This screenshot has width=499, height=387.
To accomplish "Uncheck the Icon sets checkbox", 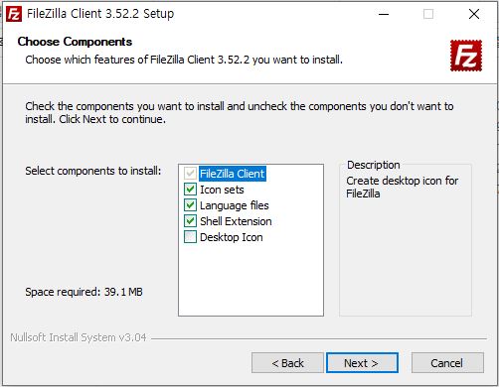I will [190, 190].
